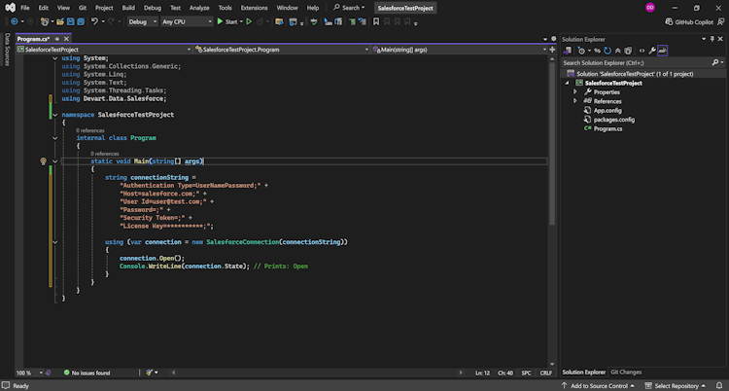The image size is (729, 391).
Task: Open the Debug configuration dropdown
Action: coord(142,20)
